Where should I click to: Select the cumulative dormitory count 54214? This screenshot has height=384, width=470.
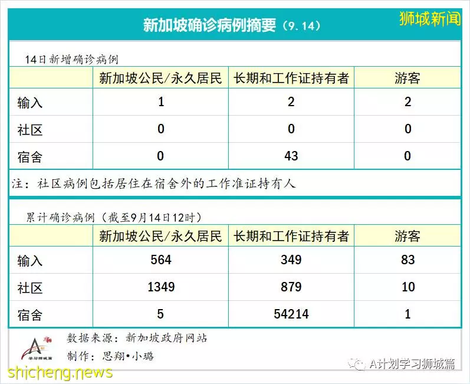[291, 314]
